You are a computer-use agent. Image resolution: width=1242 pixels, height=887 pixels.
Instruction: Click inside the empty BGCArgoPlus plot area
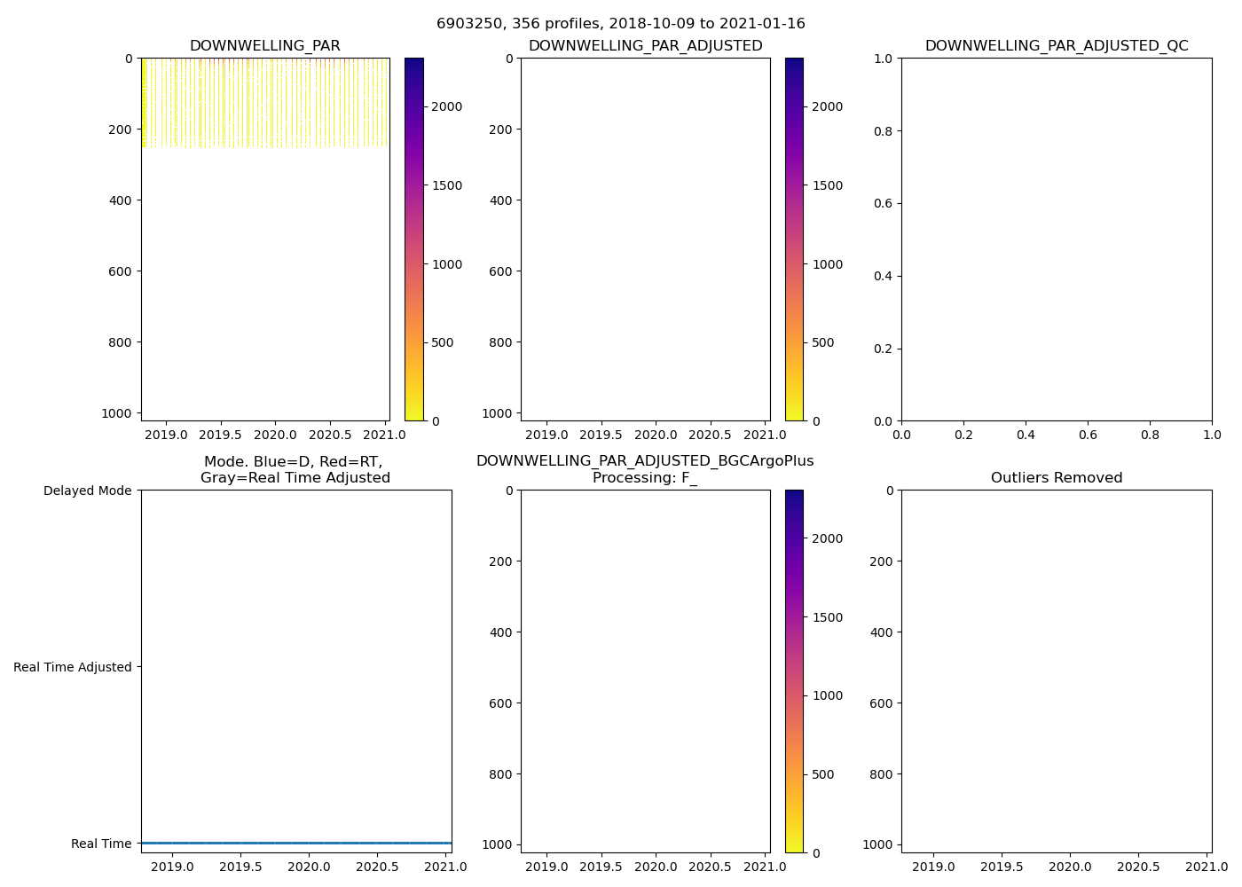[x=645, y=671]
